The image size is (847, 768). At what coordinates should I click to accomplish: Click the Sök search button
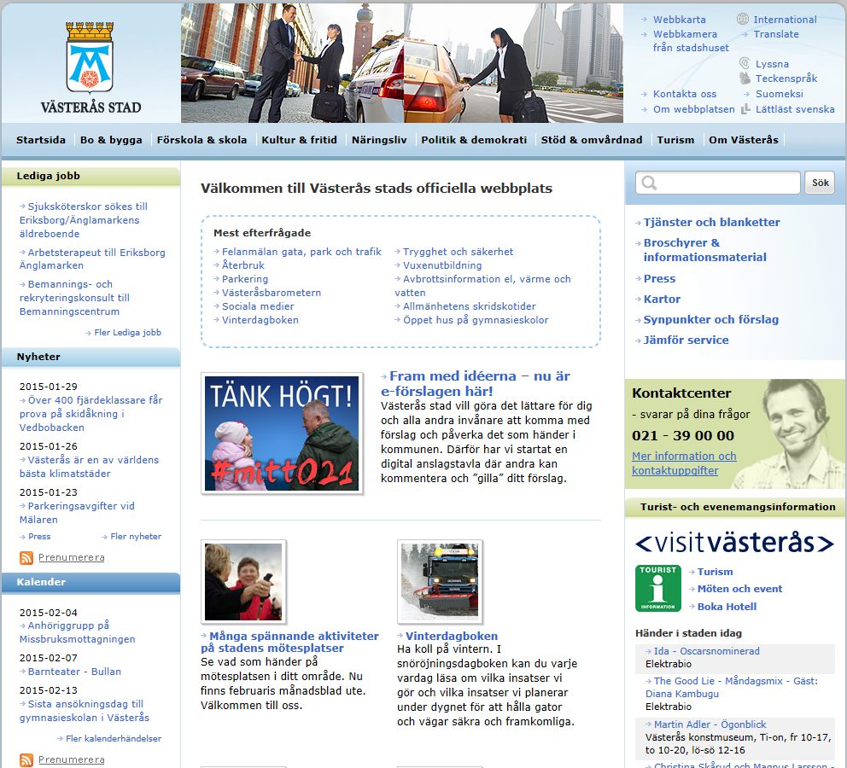(x=820, y=183)
